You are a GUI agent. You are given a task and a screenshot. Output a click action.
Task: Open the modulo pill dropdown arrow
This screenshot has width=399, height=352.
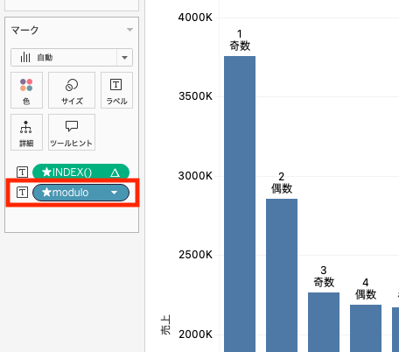[115, 193]
